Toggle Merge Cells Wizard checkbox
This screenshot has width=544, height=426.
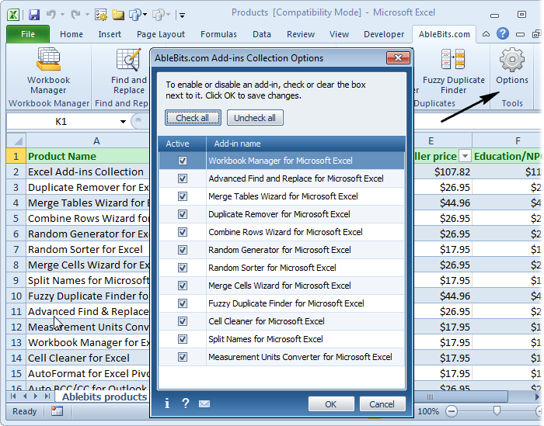183,286
